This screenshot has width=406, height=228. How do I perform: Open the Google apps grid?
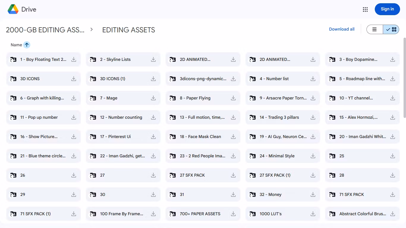365,9
